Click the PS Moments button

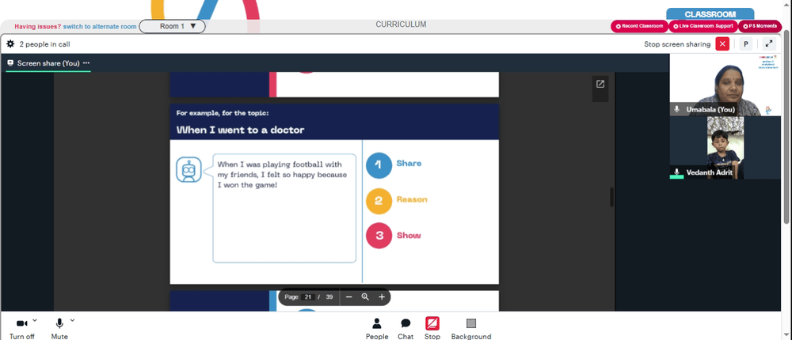pyautogui.click(x=760, y=26)
